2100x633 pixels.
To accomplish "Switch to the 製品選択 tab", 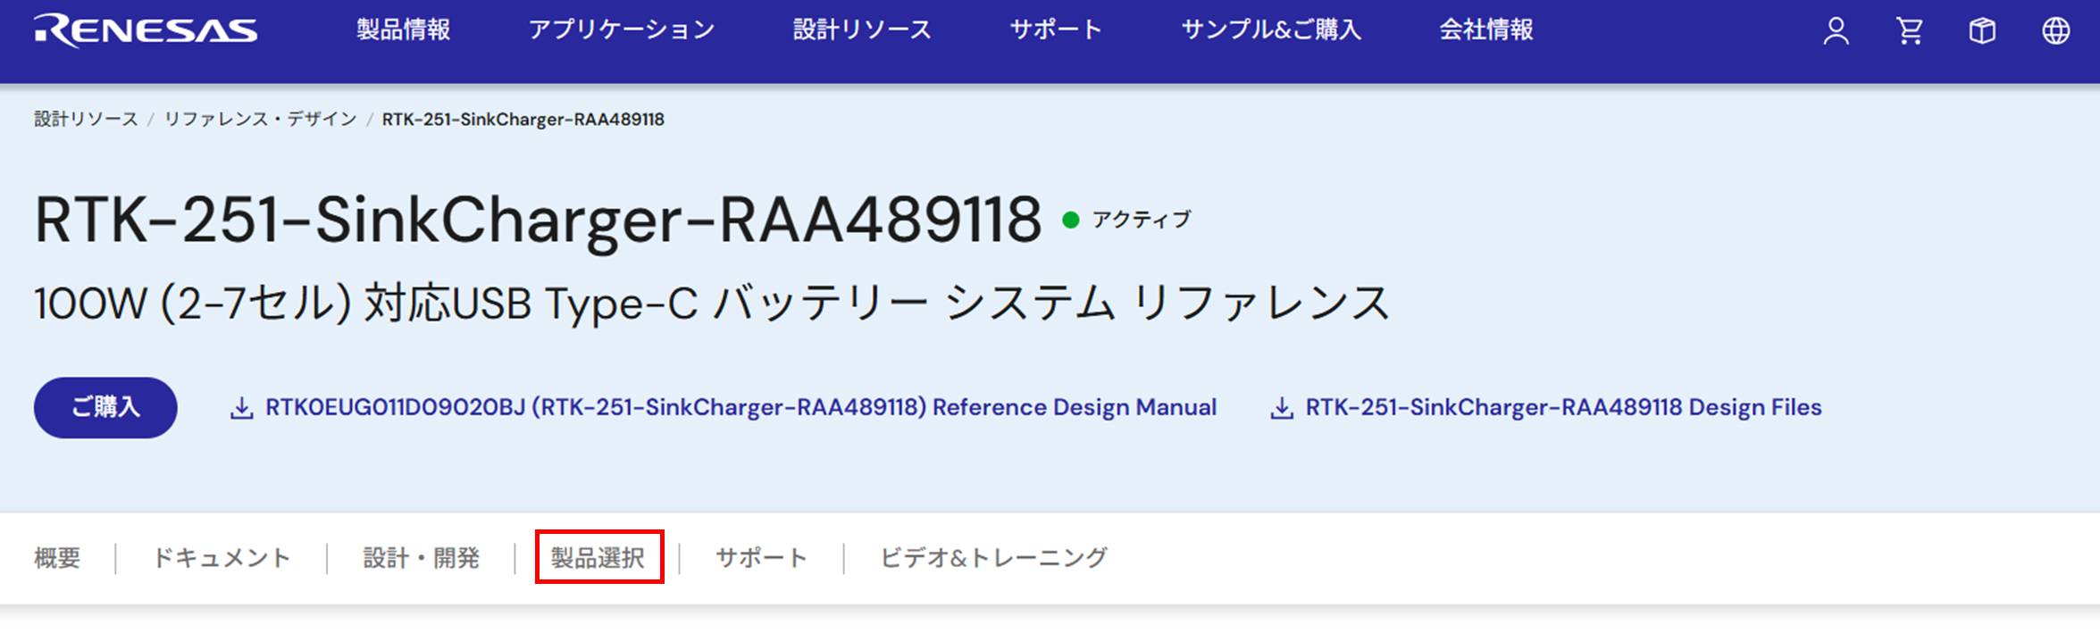I will coord(598,558).
